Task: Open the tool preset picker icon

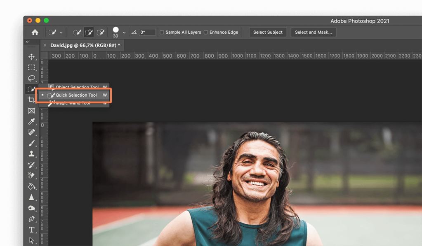Action: click(x=52, y=32)
